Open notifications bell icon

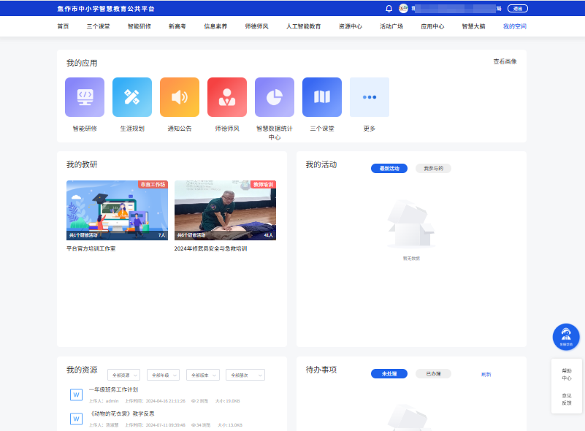click(389, 9)
